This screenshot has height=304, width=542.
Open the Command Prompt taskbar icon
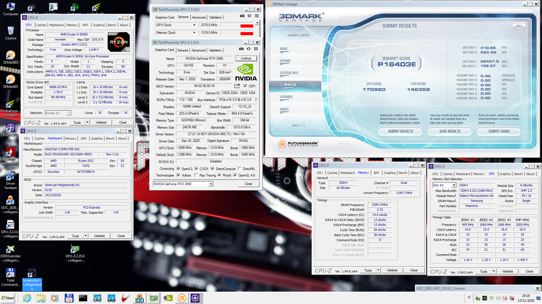click(83, 298)
